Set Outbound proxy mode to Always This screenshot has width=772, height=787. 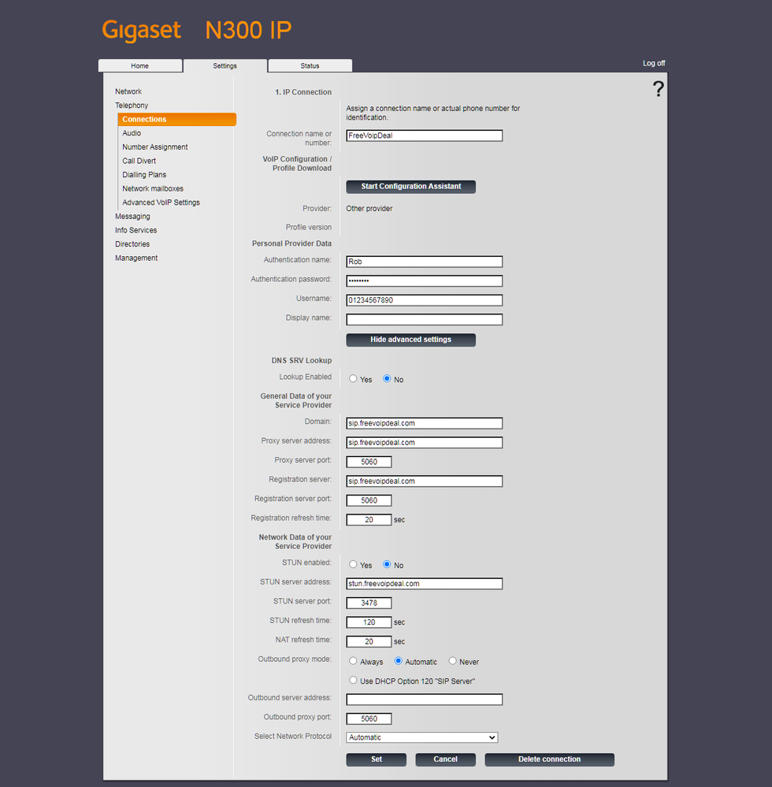353,662
